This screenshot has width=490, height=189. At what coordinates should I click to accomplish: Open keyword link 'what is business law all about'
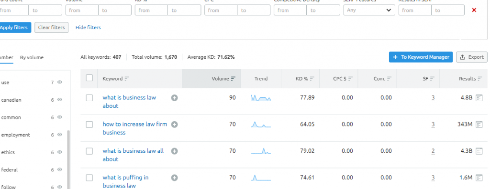pos(133,155)
